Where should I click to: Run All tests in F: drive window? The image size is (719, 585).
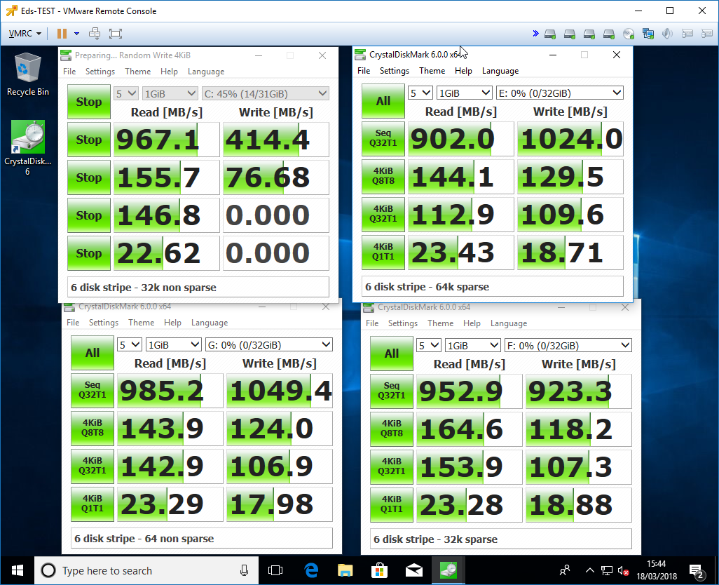(x=392, y=354)
